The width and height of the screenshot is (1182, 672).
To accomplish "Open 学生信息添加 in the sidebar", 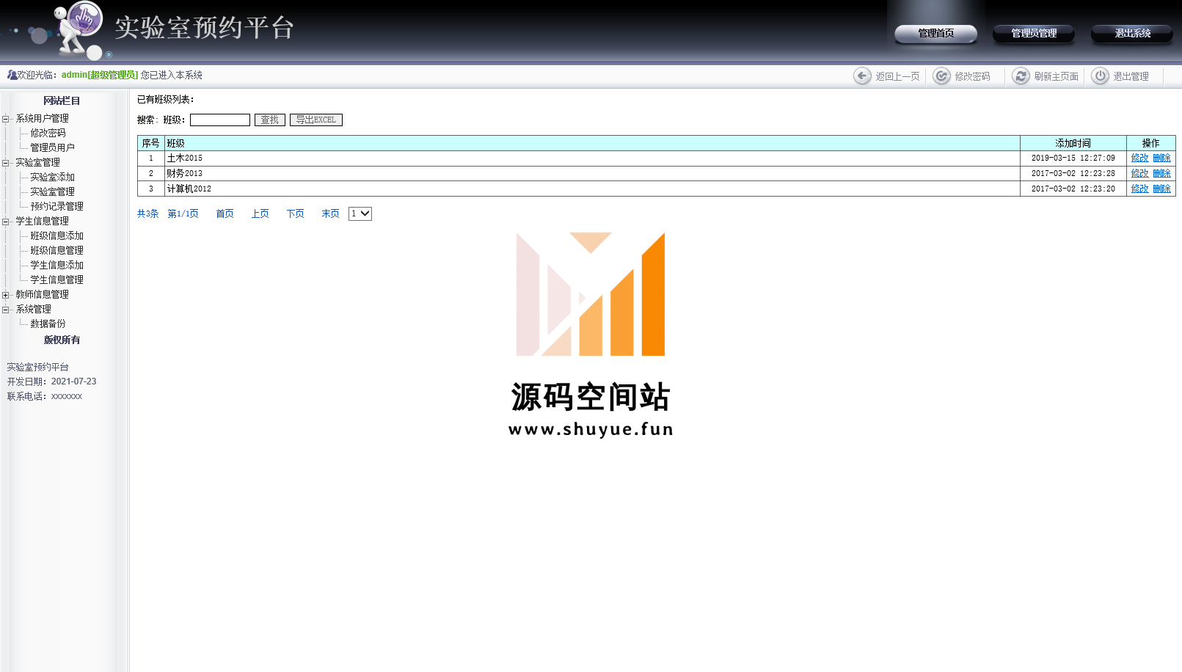I will pyautogui.click(x=56, y=265).
